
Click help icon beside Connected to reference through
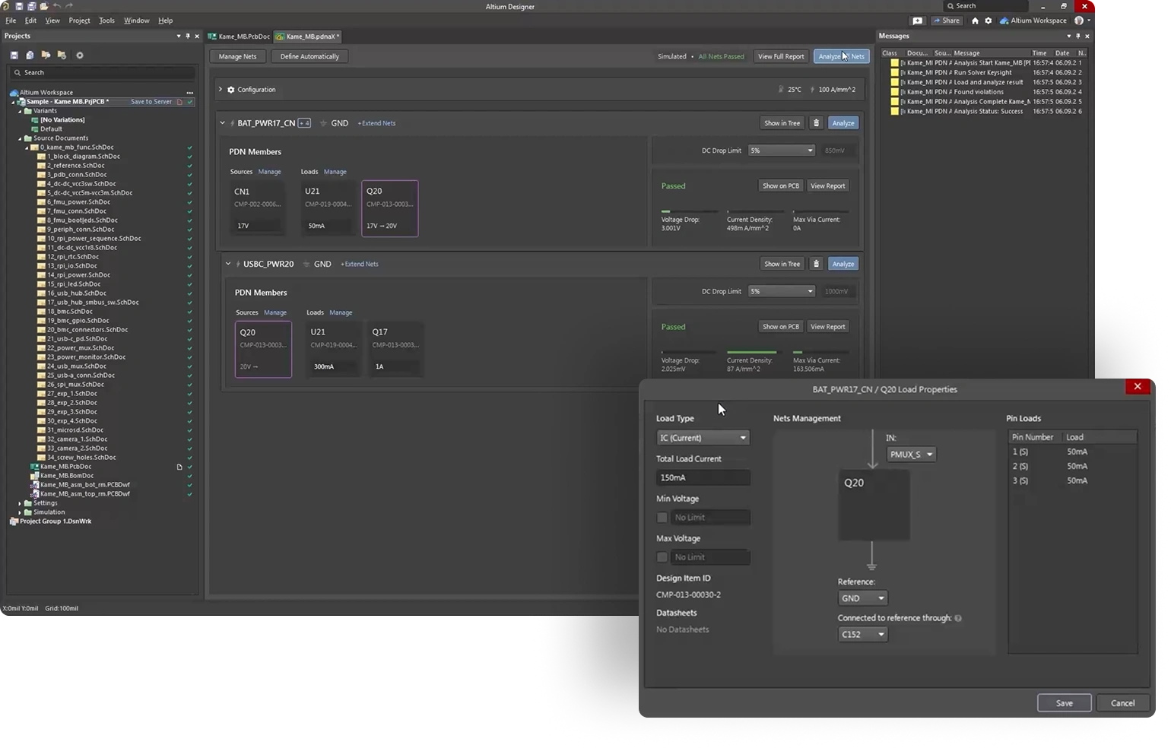pos(958,618)
